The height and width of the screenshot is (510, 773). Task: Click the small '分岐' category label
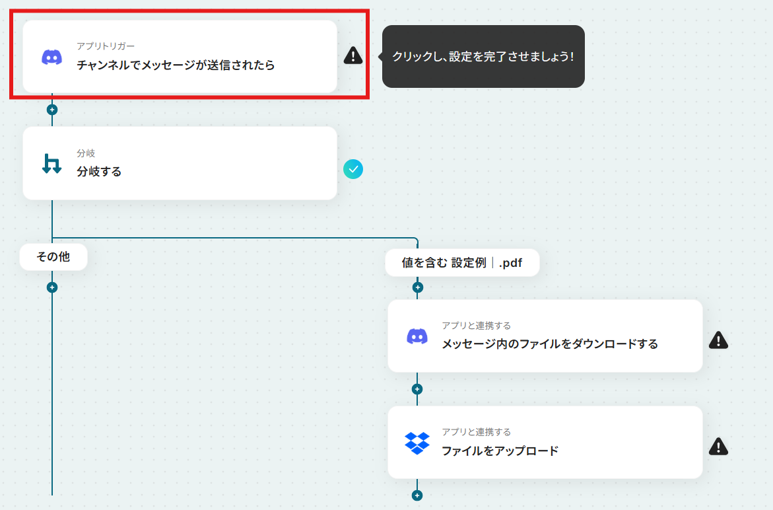[x=86, y=153]
